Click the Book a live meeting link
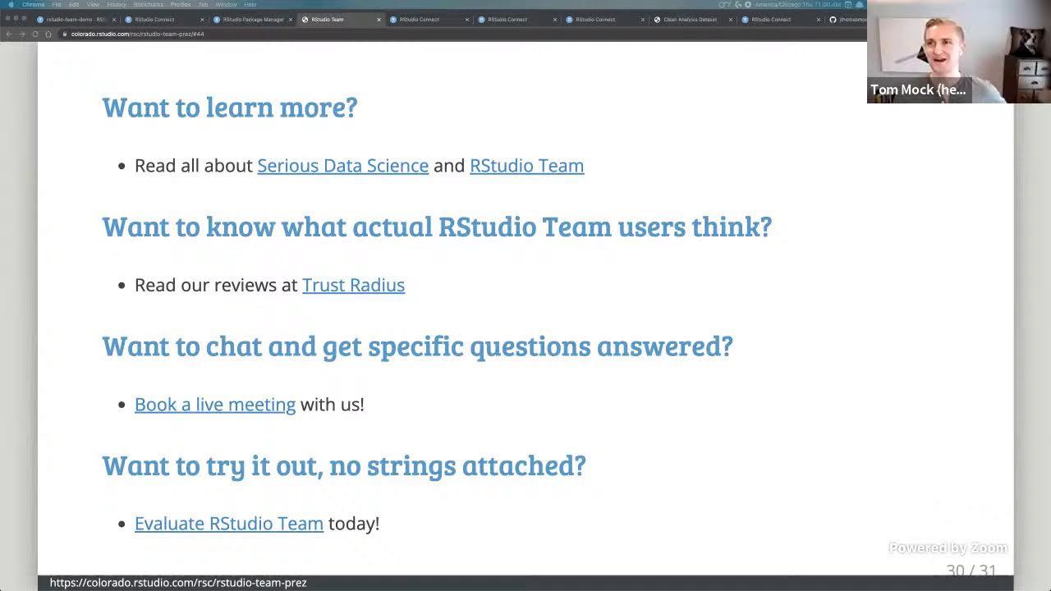The height and width of the screenshot is (591, 1051). point(215,404)
